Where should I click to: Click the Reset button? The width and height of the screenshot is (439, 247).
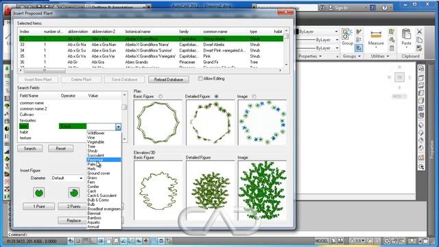pos(61,148)
